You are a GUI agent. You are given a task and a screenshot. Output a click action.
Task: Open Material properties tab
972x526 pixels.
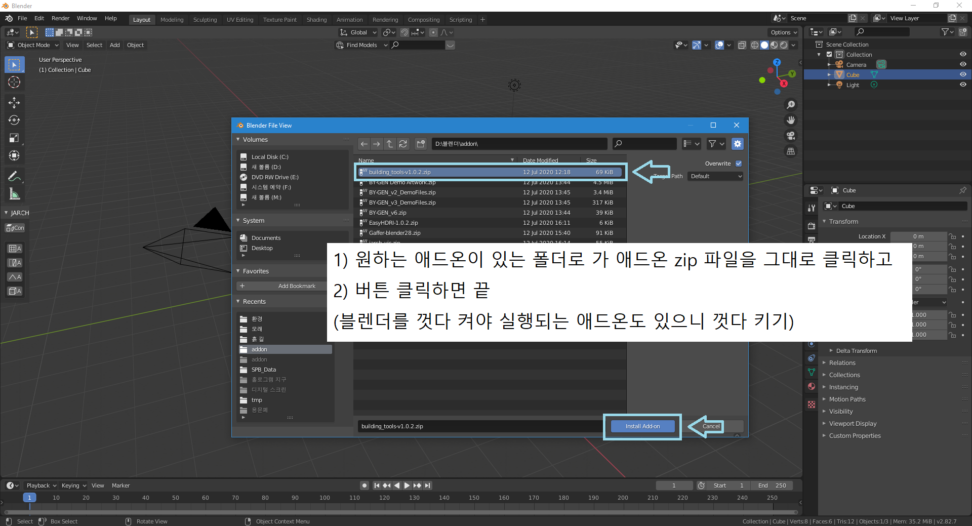coord(812,386)
